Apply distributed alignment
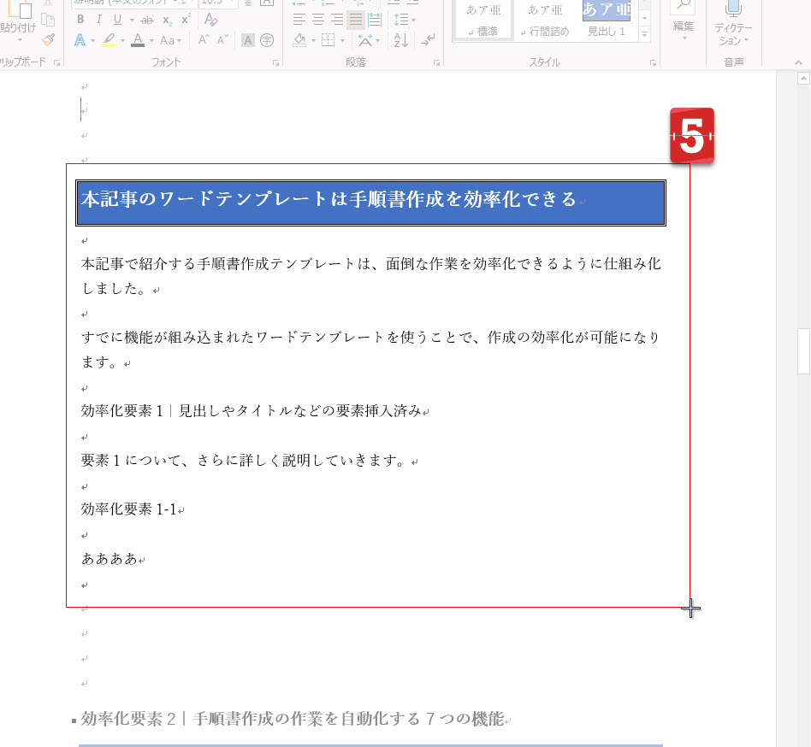 pos(375,20)
